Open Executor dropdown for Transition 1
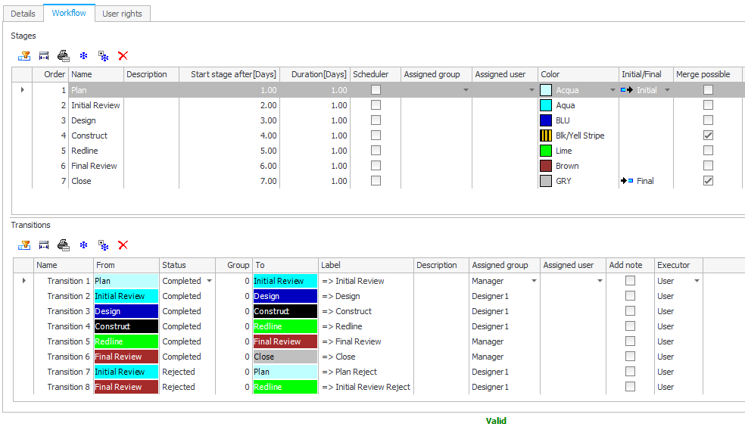This screenshot has width=745, height=430. point(697,281)
